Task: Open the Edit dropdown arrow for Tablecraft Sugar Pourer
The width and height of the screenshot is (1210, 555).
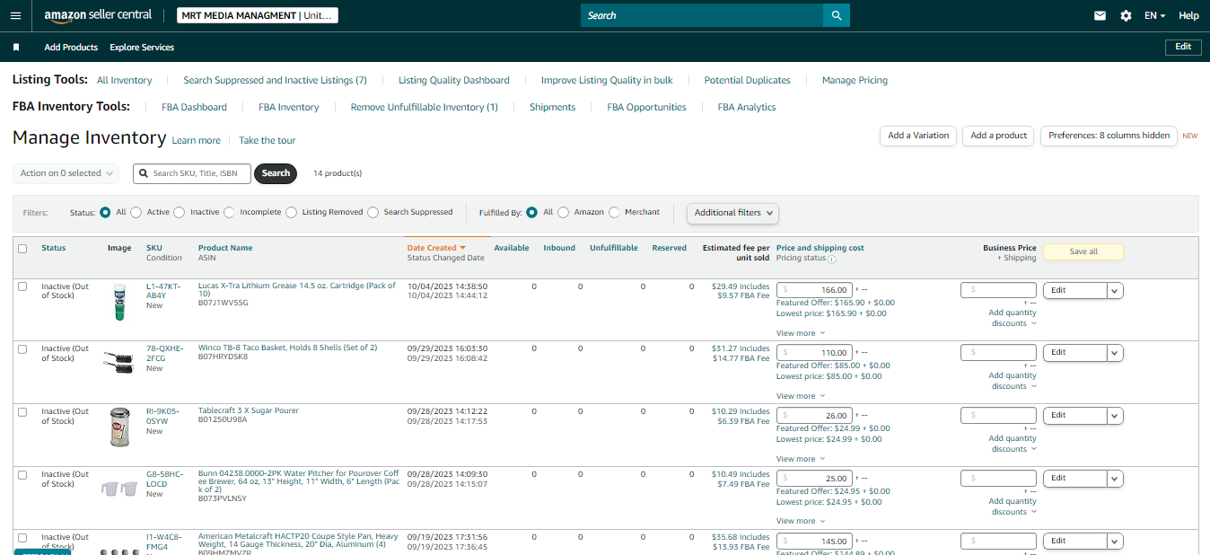Action: tap(1115, 416)
